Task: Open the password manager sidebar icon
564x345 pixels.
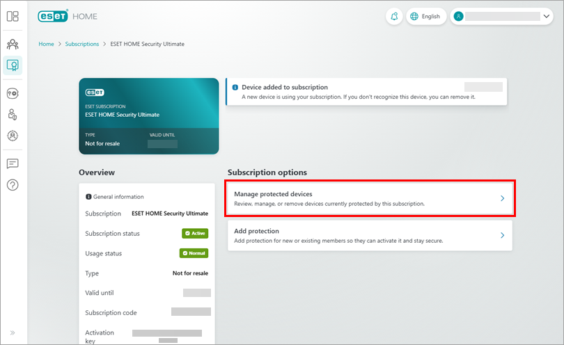Action: coord(13,93)
